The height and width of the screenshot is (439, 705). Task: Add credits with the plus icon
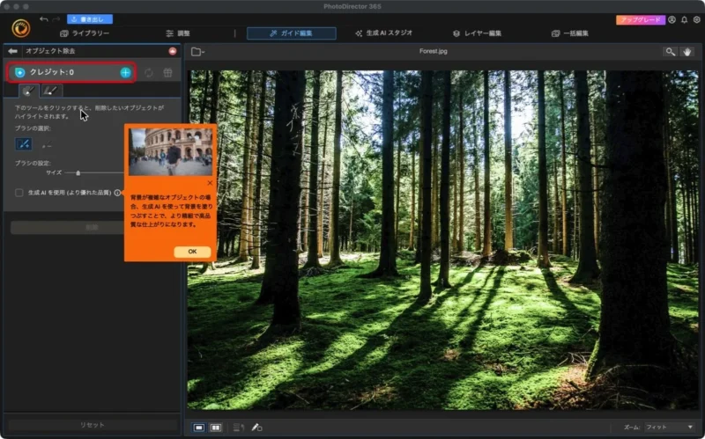click(x=125, y=72)
